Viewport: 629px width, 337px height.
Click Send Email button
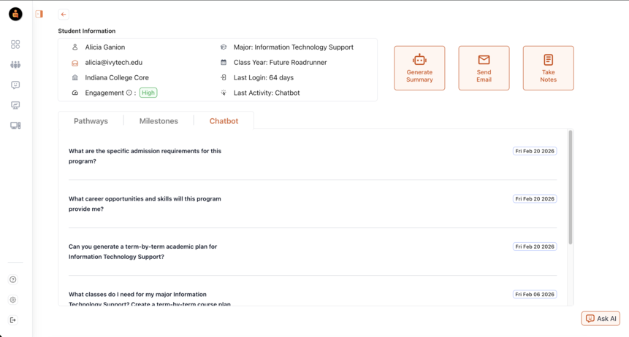click(484, 68)
